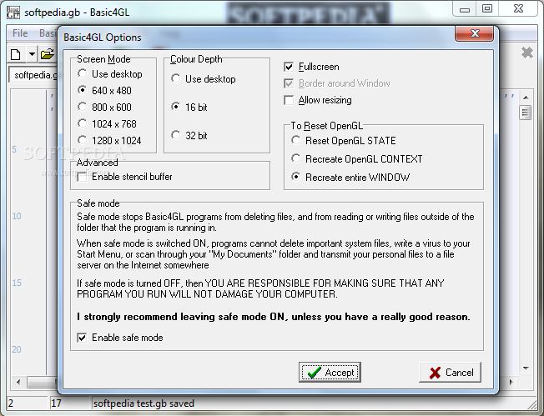Click editor vertical scrollbar down arrow
The image size is (544, 416).
[x=526, y=368]
